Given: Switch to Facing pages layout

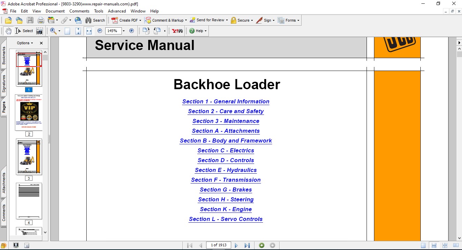Looking at the screenshot, I should 456,245.
